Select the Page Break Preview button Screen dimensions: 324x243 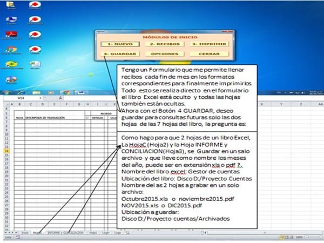click(x=291, y=237)
